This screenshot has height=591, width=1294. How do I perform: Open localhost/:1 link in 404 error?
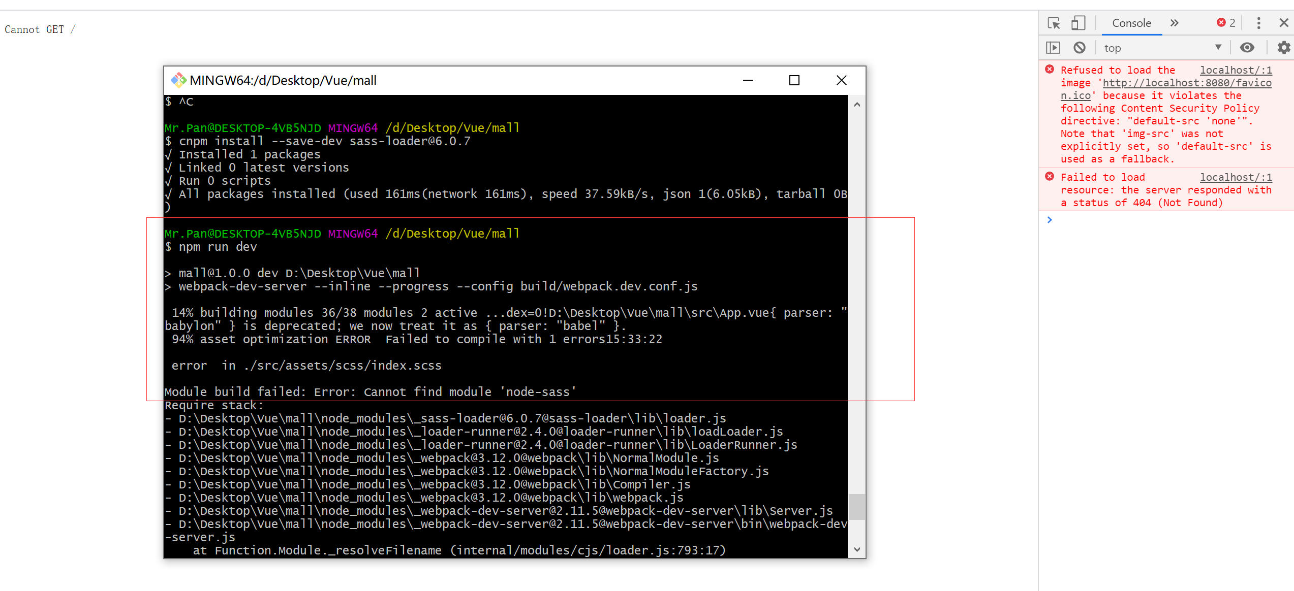(x=1236, y=177)
